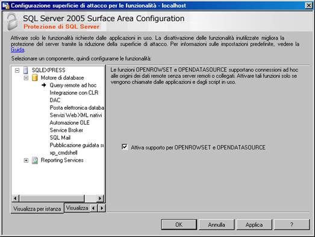Select the Reporting Services label

coord(62,160)
